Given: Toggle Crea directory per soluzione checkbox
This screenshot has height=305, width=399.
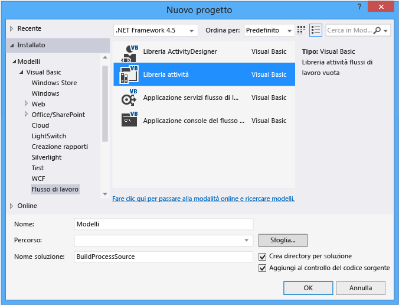Looking at the screenshot, I should [x=262, y=257].
